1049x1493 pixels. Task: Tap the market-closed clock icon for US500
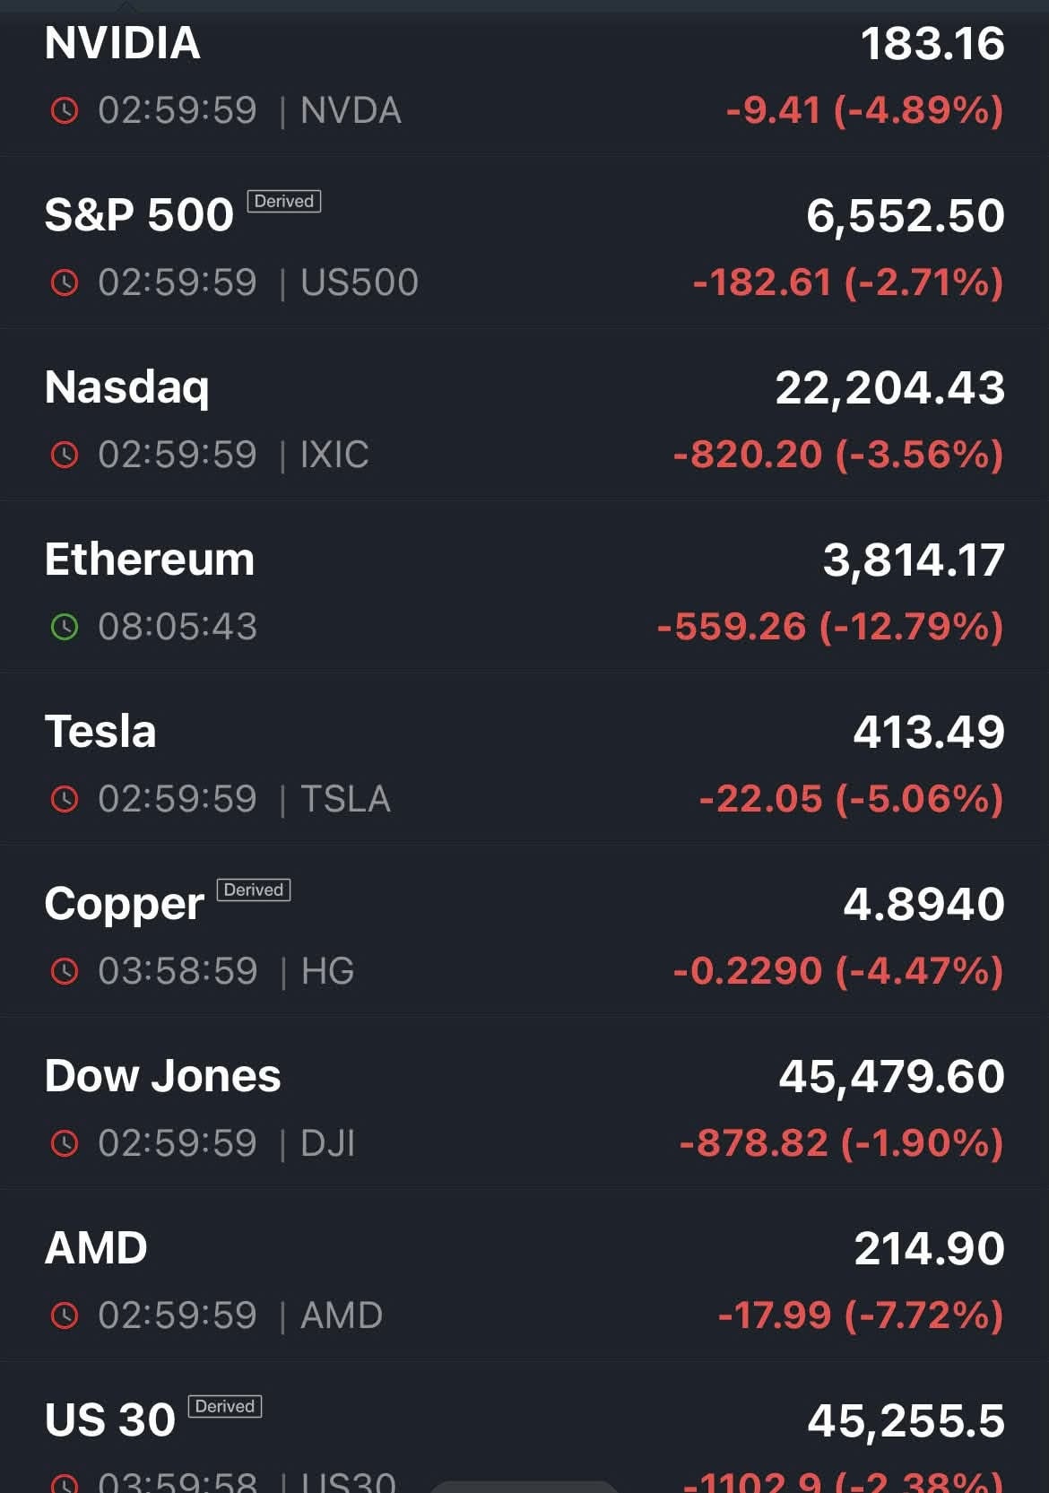[65, 283]
